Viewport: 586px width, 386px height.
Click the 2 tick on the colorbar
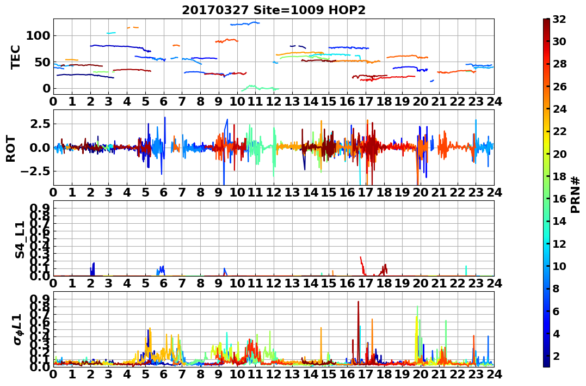(x=556, y=356)
